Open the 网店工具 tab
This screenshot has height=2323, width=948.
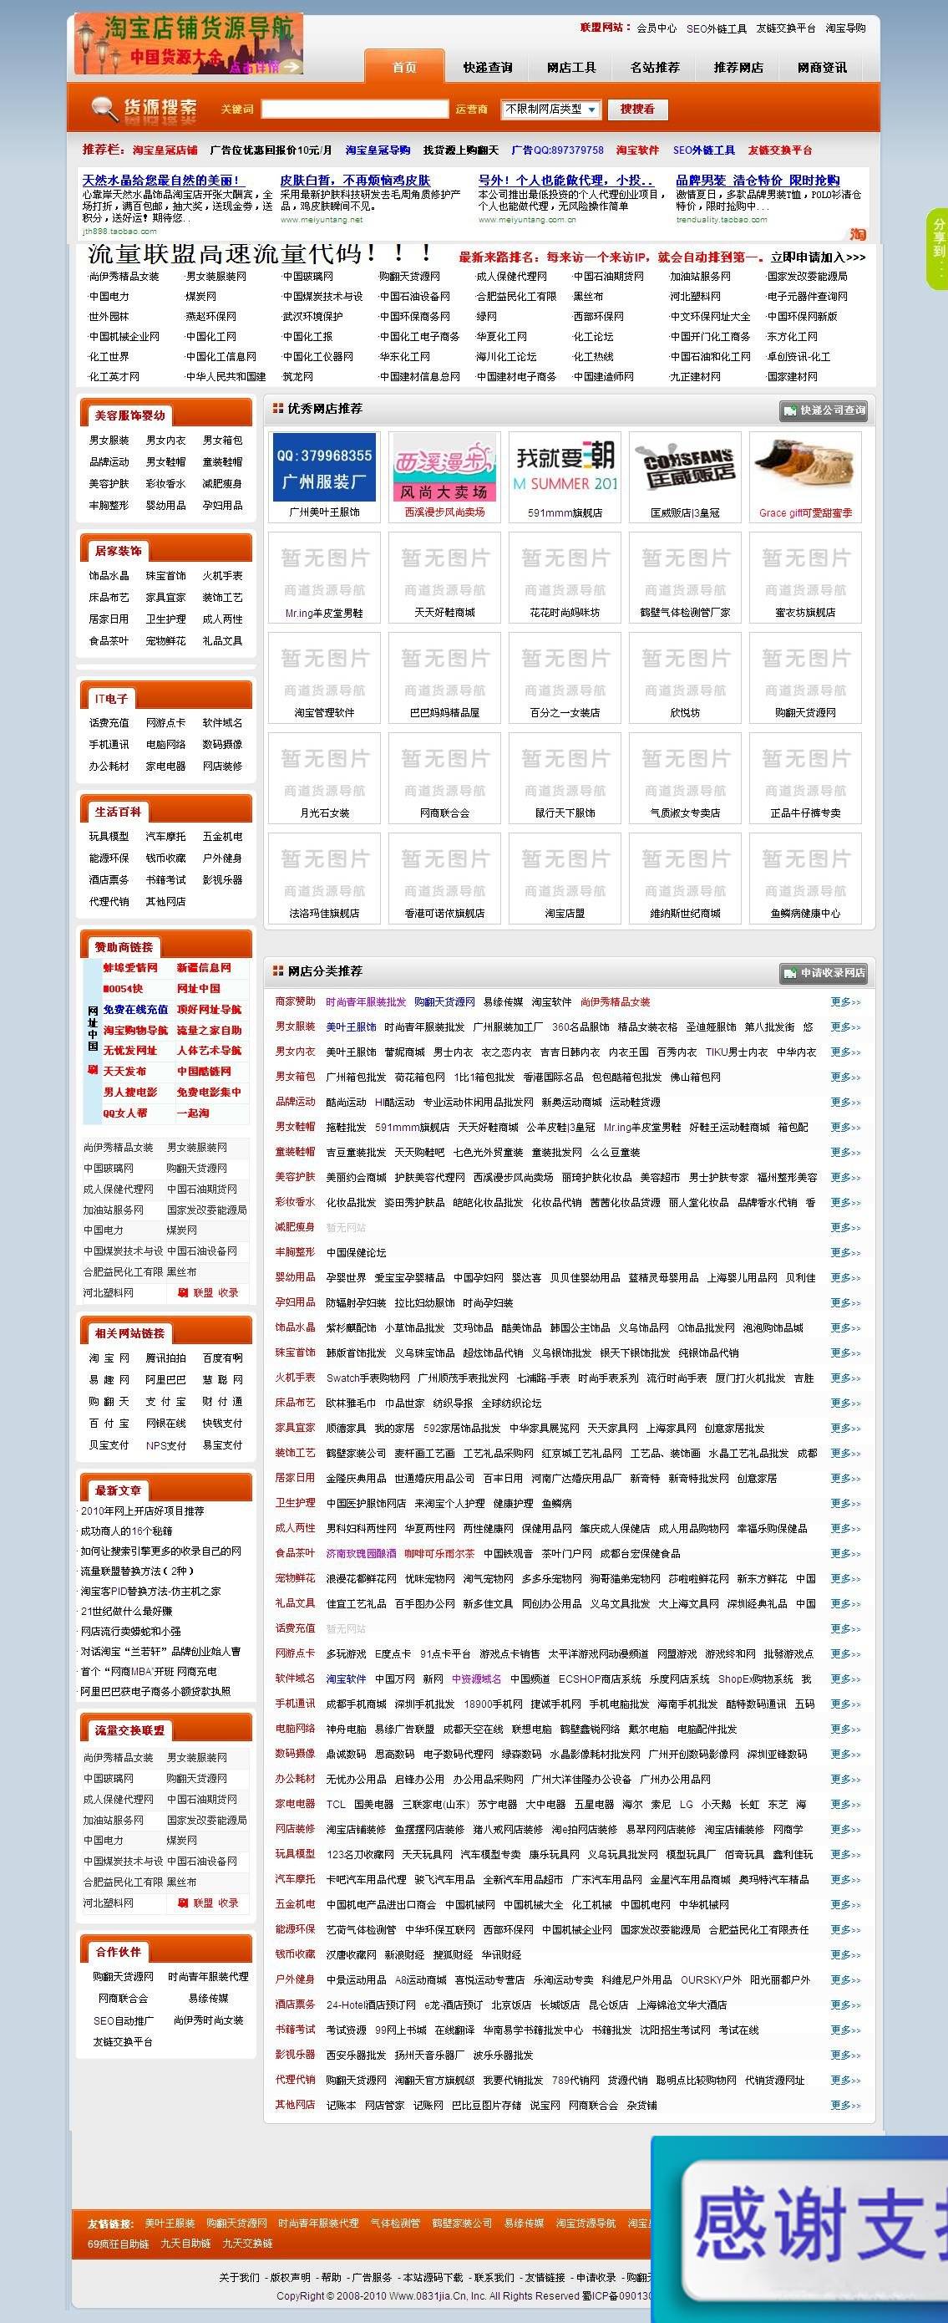(571, 67)
